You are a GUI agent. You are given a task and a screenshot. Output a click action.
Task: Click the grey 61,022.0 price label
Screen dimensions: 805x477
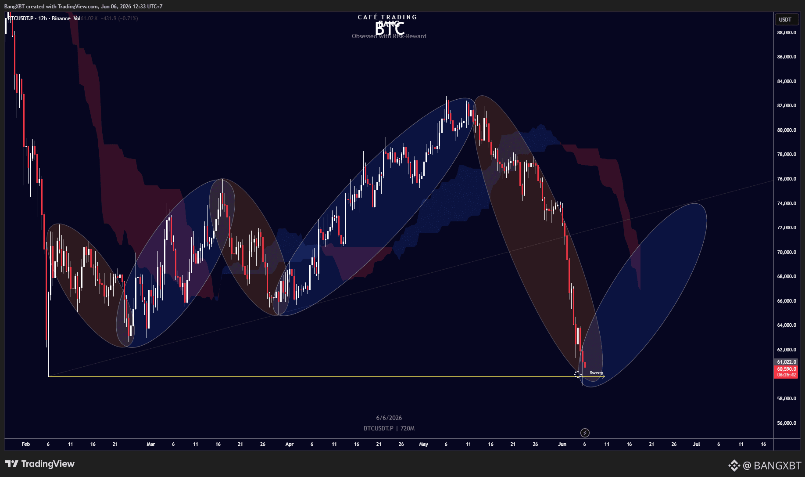(787, 362)
